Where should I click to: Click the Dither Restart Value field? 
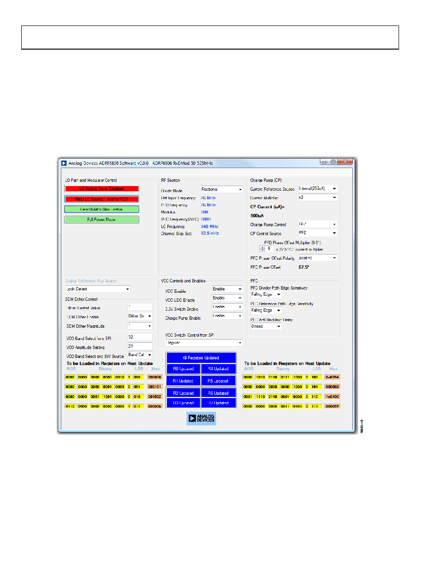tap(140, 307)
